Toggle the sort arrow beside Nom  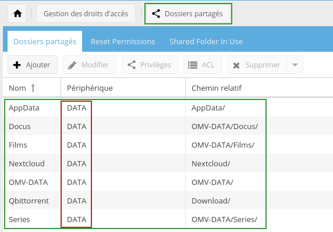pos(33,88)
